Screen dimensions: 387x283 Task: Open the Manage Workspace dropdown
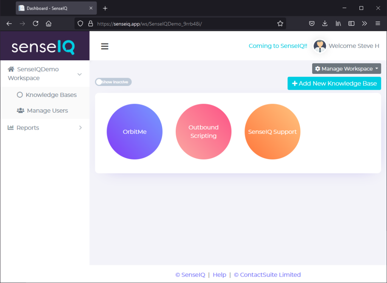point(346,69)
